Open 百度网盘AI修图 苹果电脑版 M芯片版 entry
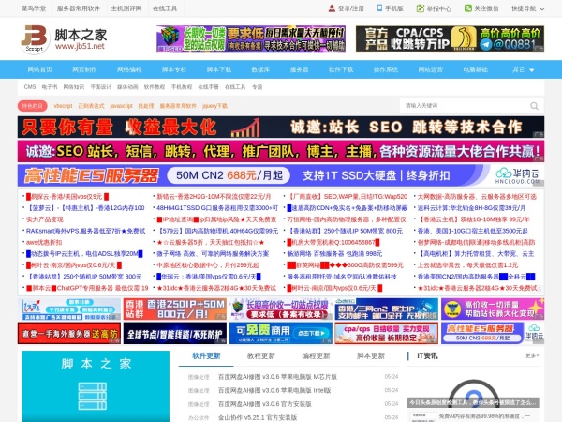Screen dimensions: 562x422 coord(277,377)
